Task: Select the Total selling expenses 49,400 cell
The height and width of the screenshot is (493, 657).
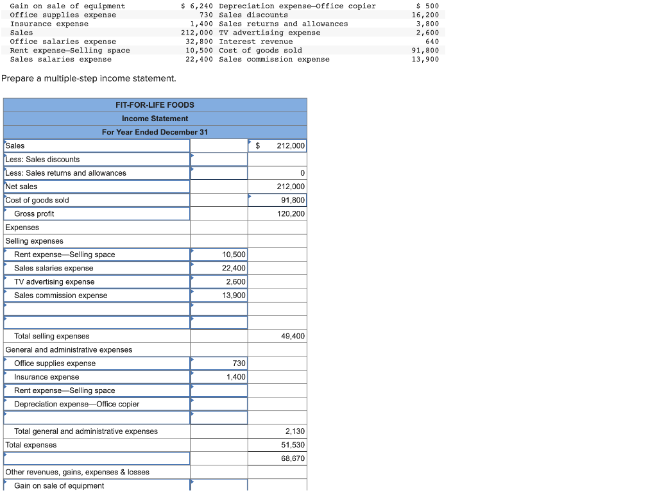Action: [x=277, y=335]
